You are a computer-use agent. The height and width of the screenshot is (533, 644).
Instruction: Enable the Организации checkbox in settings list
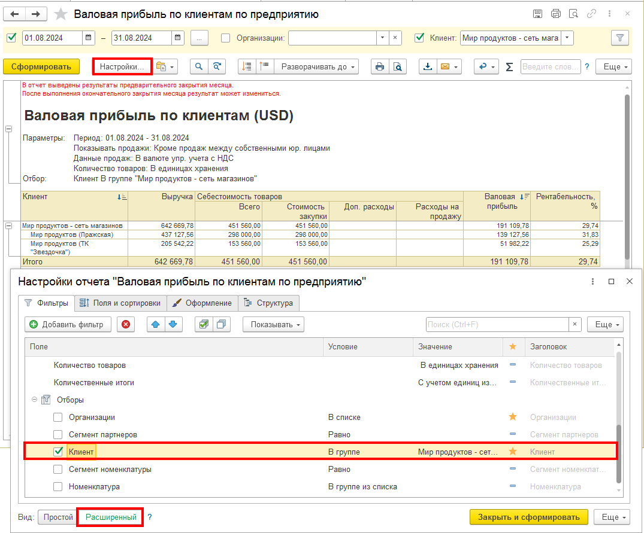58,417
